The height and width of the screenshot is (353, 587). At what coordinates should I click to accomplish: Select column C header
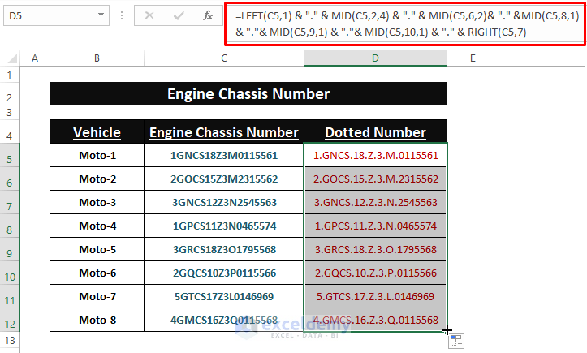[x=224, y=58]
